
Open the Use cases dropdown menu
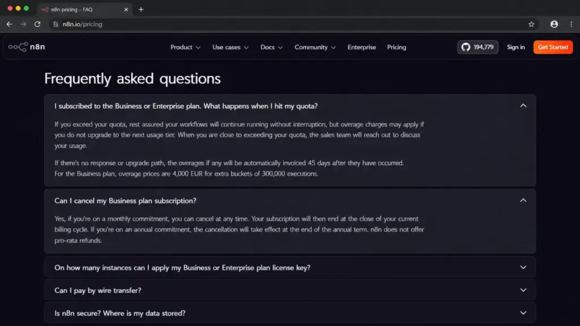(231, 48)
